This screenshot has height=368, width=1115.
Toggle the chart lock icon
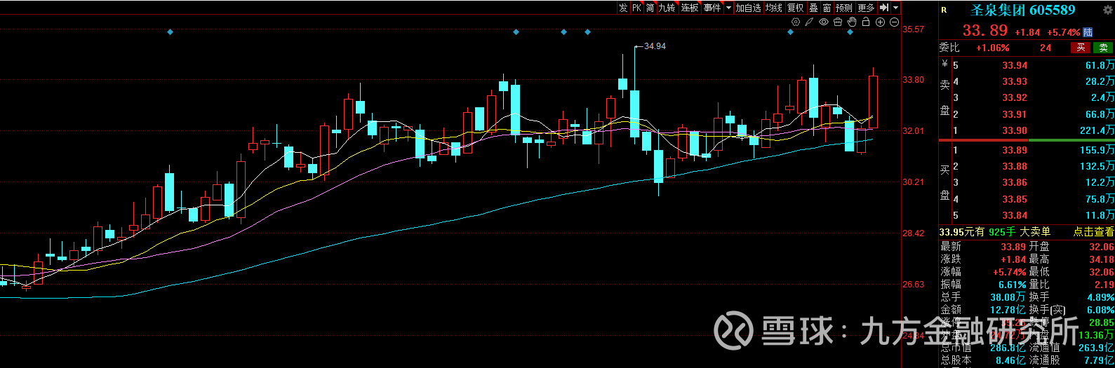(x=866, y=22)
